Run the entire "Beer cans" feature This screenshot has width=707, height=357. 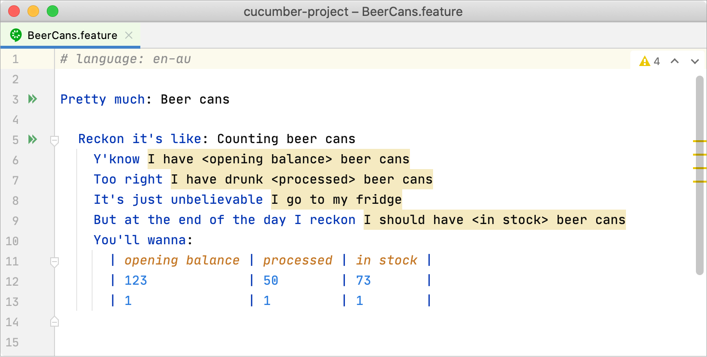coord(32,99)
